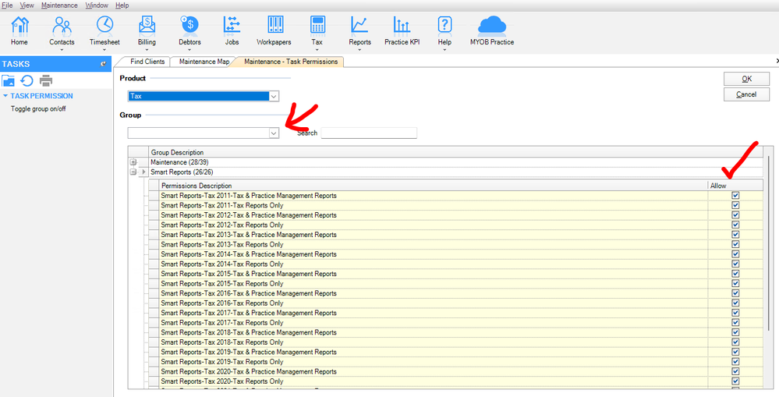The width and height of the screenshot is (779, 397).
Task: Open the Maintenance menu in menu bar
Action: [x=59, y=5]
